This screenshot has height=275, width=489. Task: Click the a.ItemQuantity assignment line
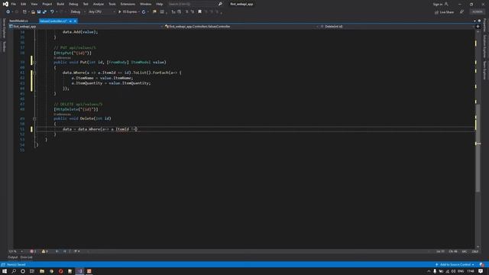pyautogui.click(x=111, y=83)
